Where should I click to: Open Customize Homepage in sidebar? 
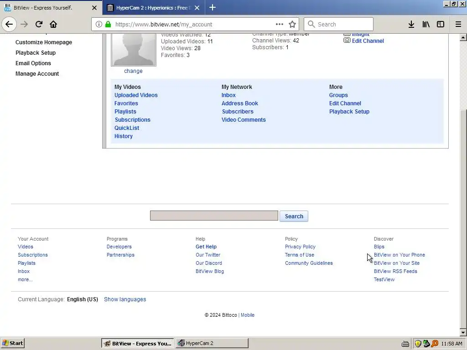coord(44,42)
